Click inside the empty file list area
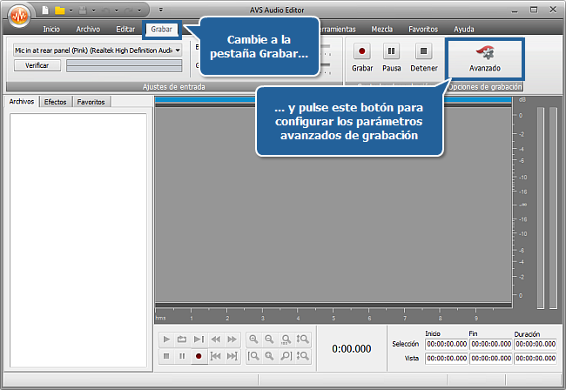The image size is (566, 390). tap(78, 240)
